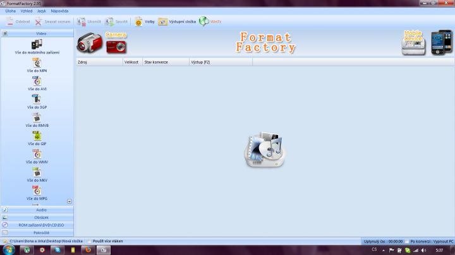This screenshot has height=255, width=455.
Task: Click the red compact photo camera icon
Action: point(116,47)
